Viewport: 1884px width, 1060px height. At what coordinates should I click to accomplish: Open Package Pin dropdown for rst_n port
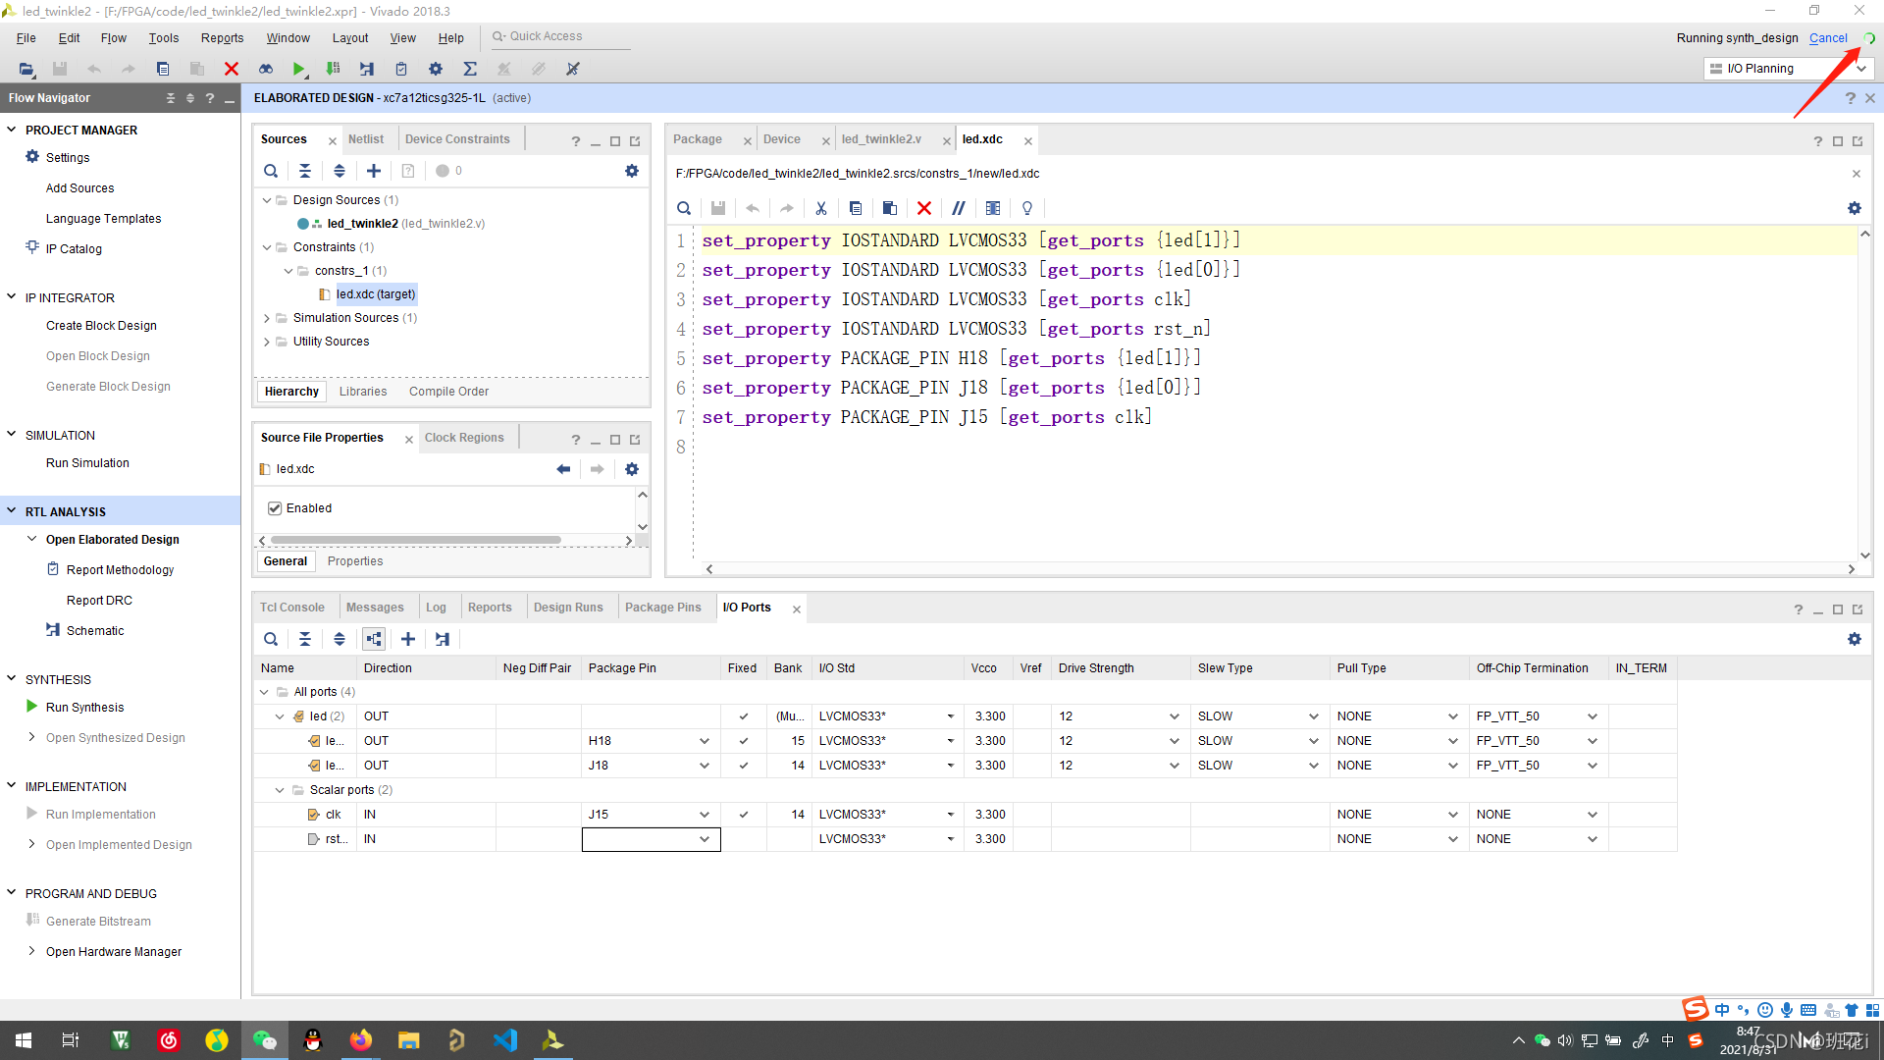[x=704, y=839]
